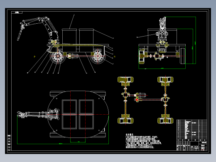Screen dimensions: 216x162
Task: Select the green overall height dimension line
Action: pos(196,40)
